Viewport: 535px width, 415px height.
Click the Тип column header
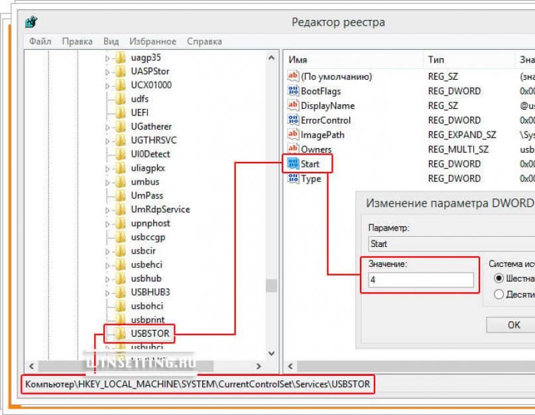[x=469, y=60]
